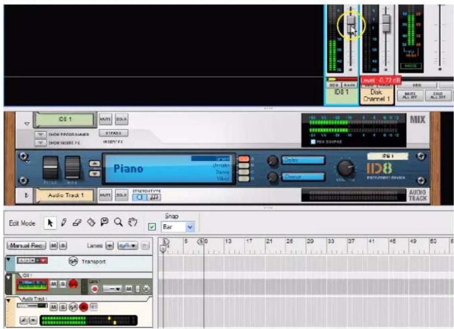The image size is (454, 329).
Task: Select the Razor tool
Action: [91, 222]
